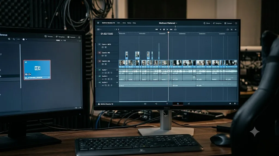Open the highlighted Color page icon
Screen dimensions: 279x156
[x=178, y=104]
